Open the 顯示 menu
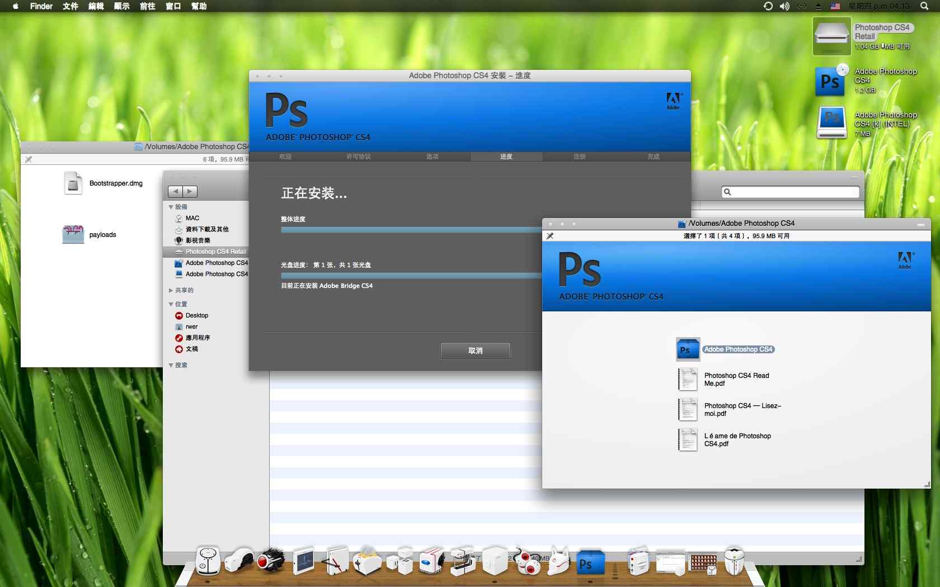The width and height of the screenshot is (940, 587). point(122,6)
